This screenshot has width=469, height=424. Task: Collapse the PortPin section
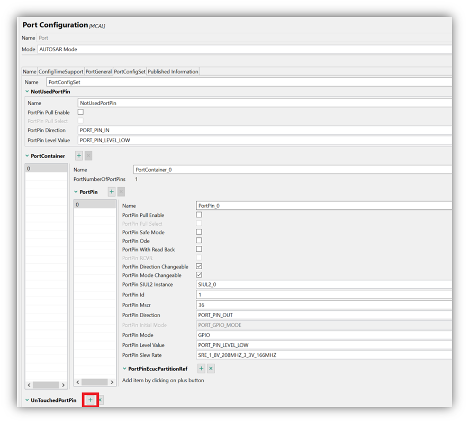(x=76, y=192)
